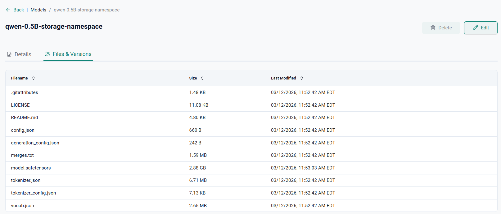Sort by Last Modified column
This screenshot has width=501, height=214.
(x=301, y=78)
